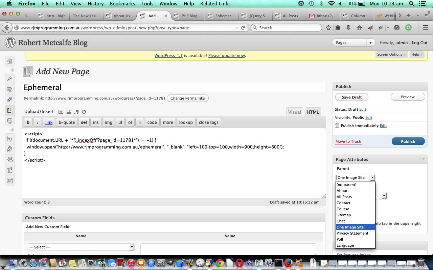Choose 'Sitemap' in the Parent list
The width and height of the screenshot is (433, 270).
pyautogui.click(x=355, y=215)
